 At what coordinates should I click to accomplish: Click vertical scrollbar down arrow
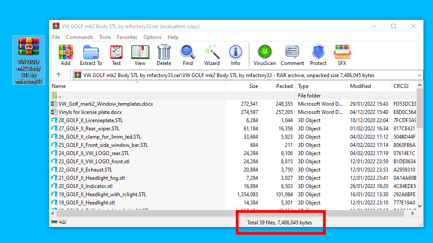[420, 206]
